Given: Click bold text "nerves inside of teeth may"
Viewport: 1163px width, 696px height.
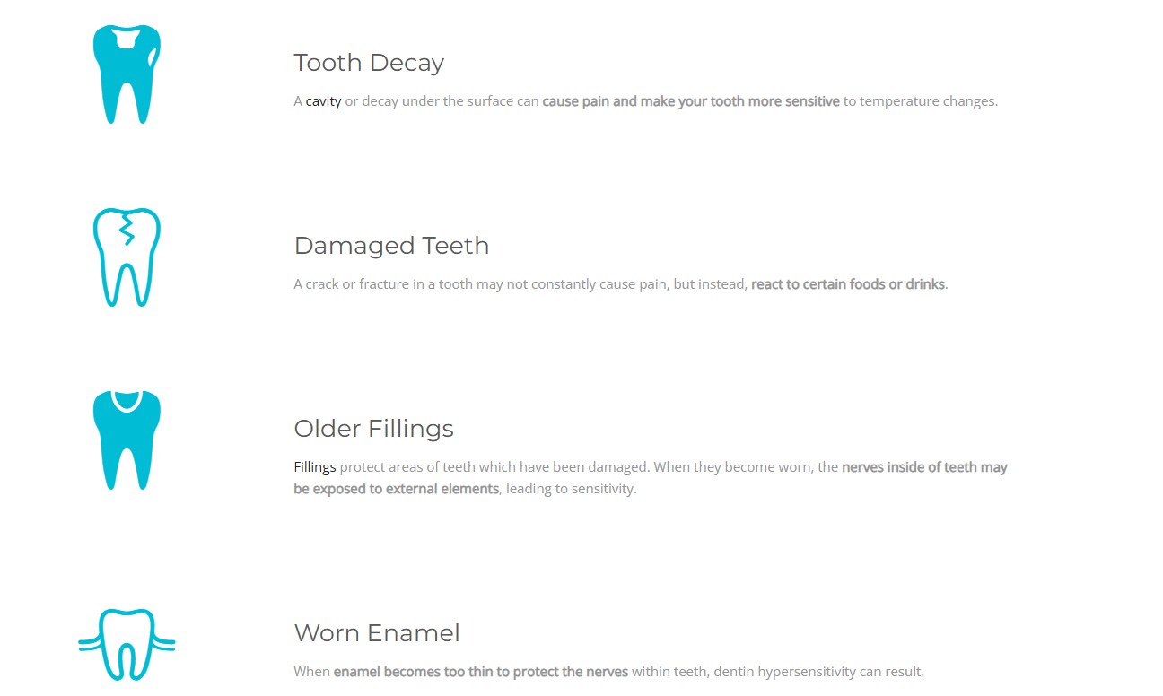Looking at the screenshot, I should pos(924,467).
